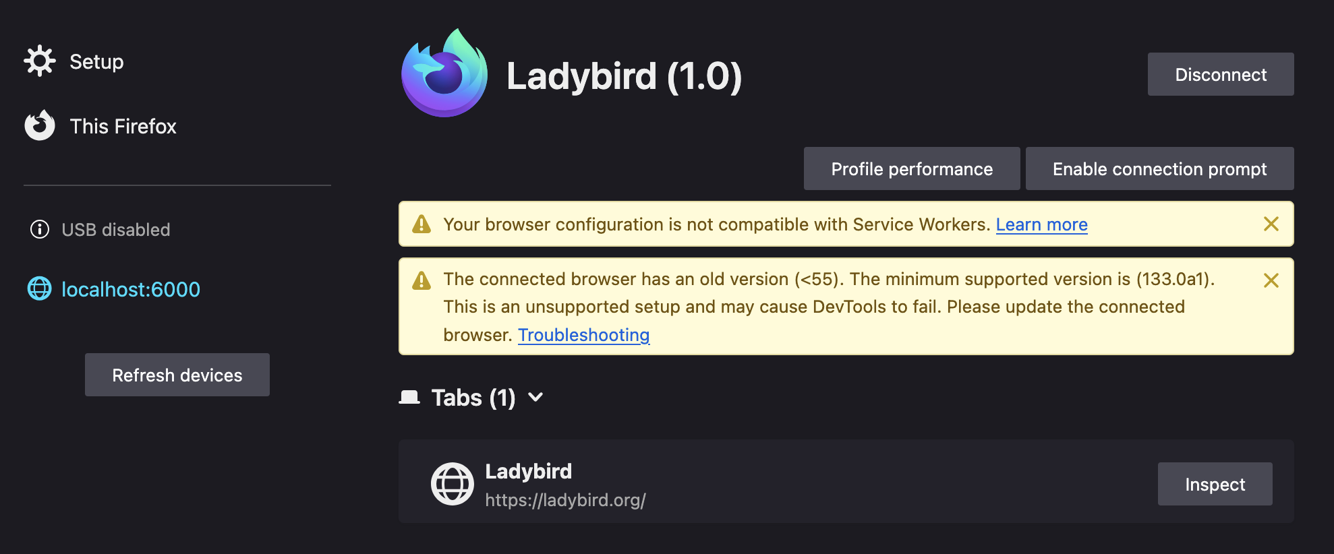Start Profile performance
Viewport: 1334px width, 554px height.
point(912,169)
